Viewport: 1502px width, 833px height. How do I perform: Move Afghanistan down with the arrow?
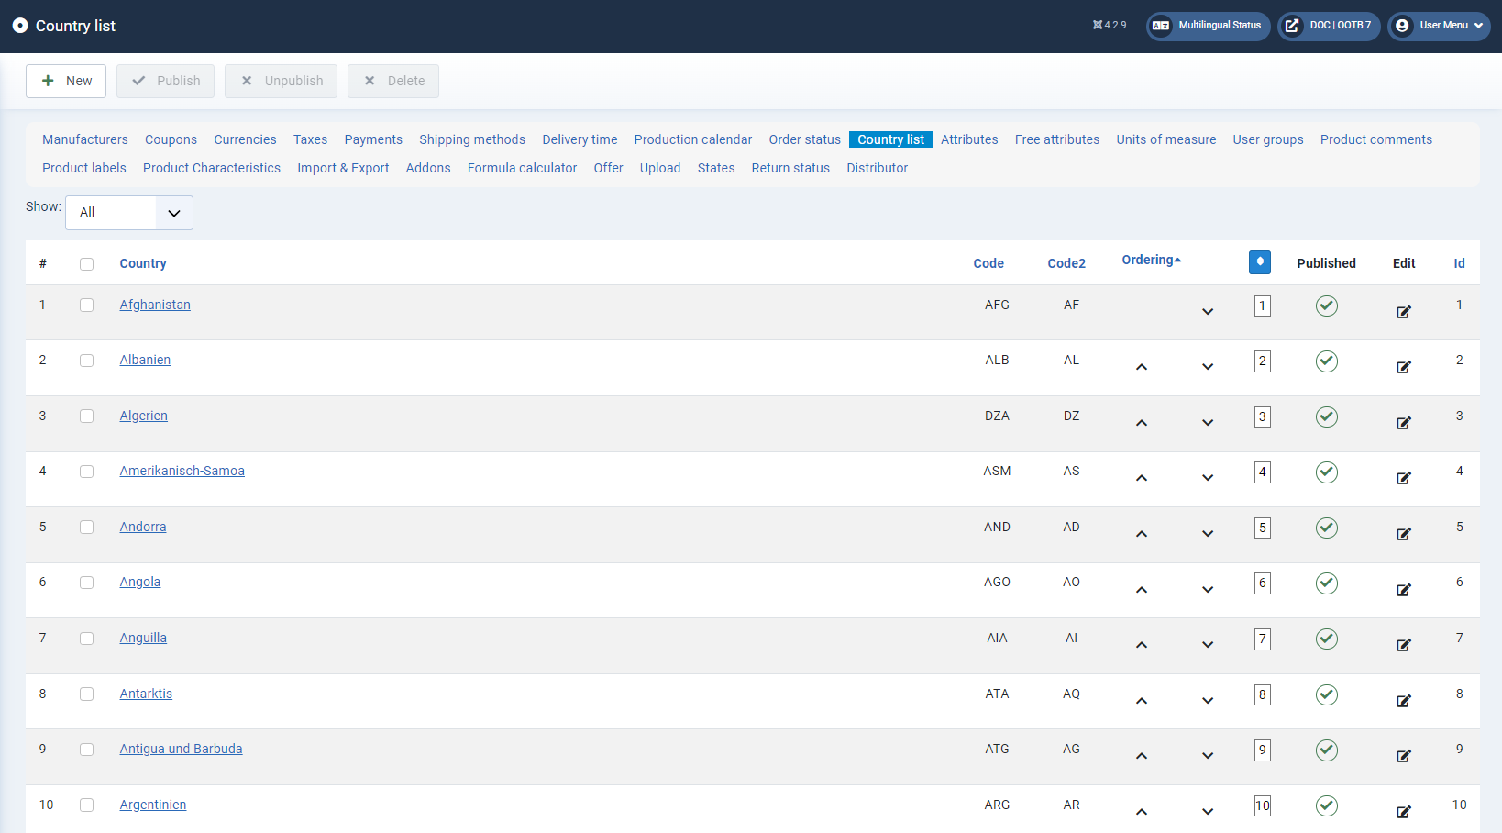point(1208,312)
